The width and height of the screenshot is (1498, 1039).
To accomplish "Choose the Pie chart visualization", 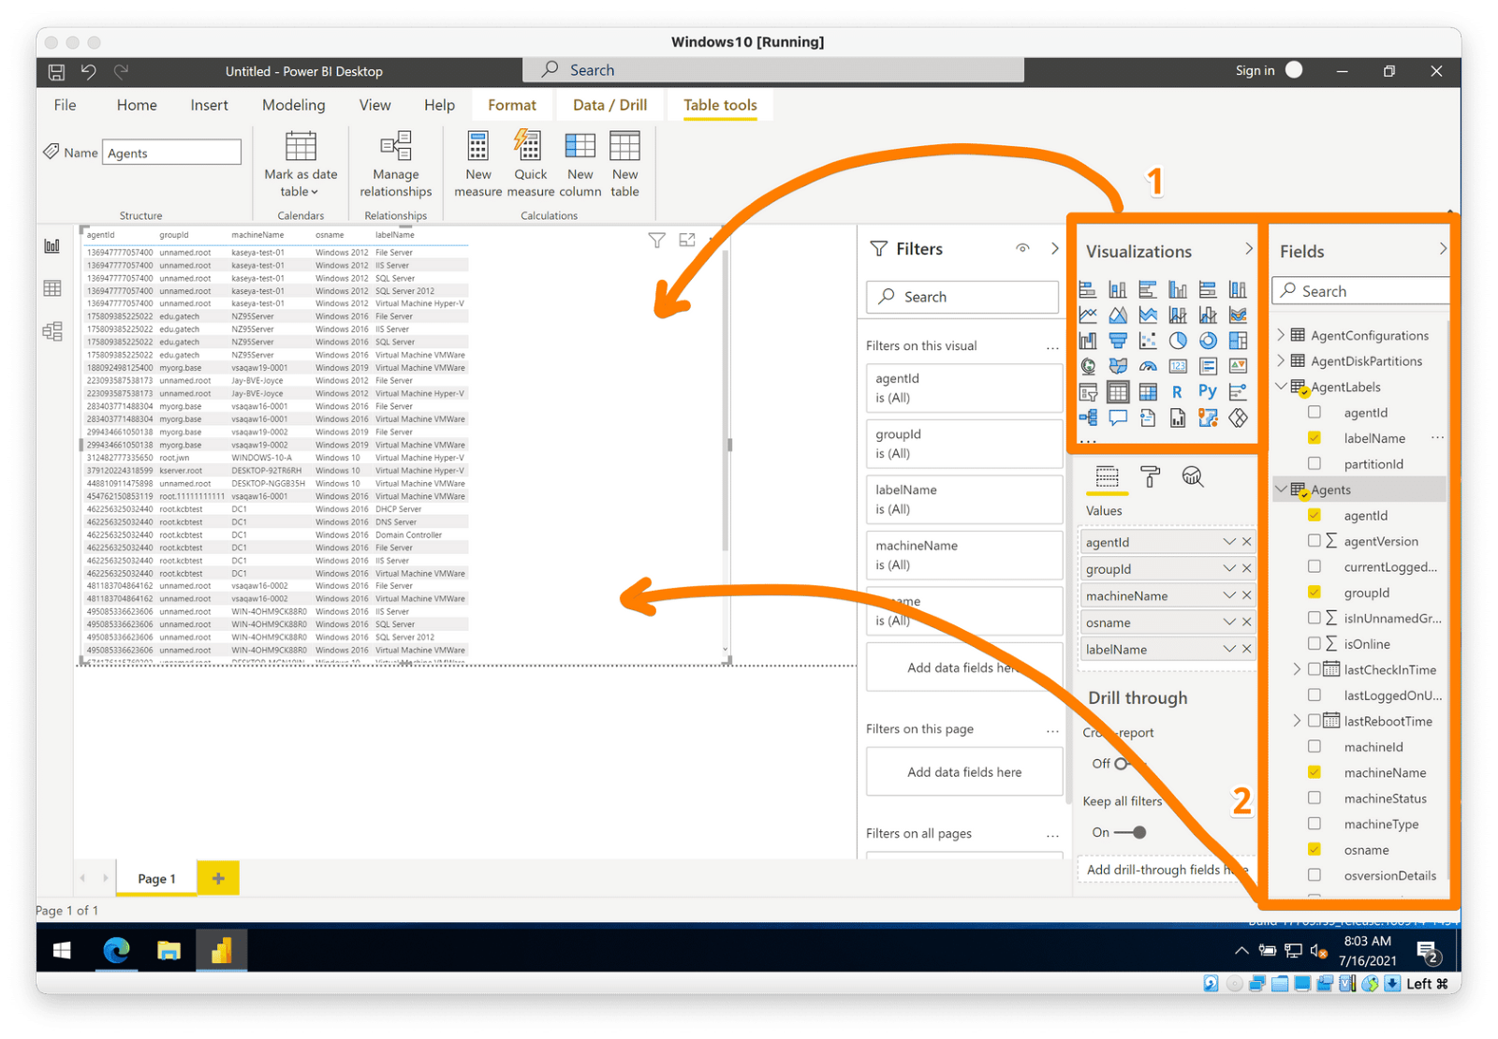I will pyautogui.click(x=1178, y=341).
